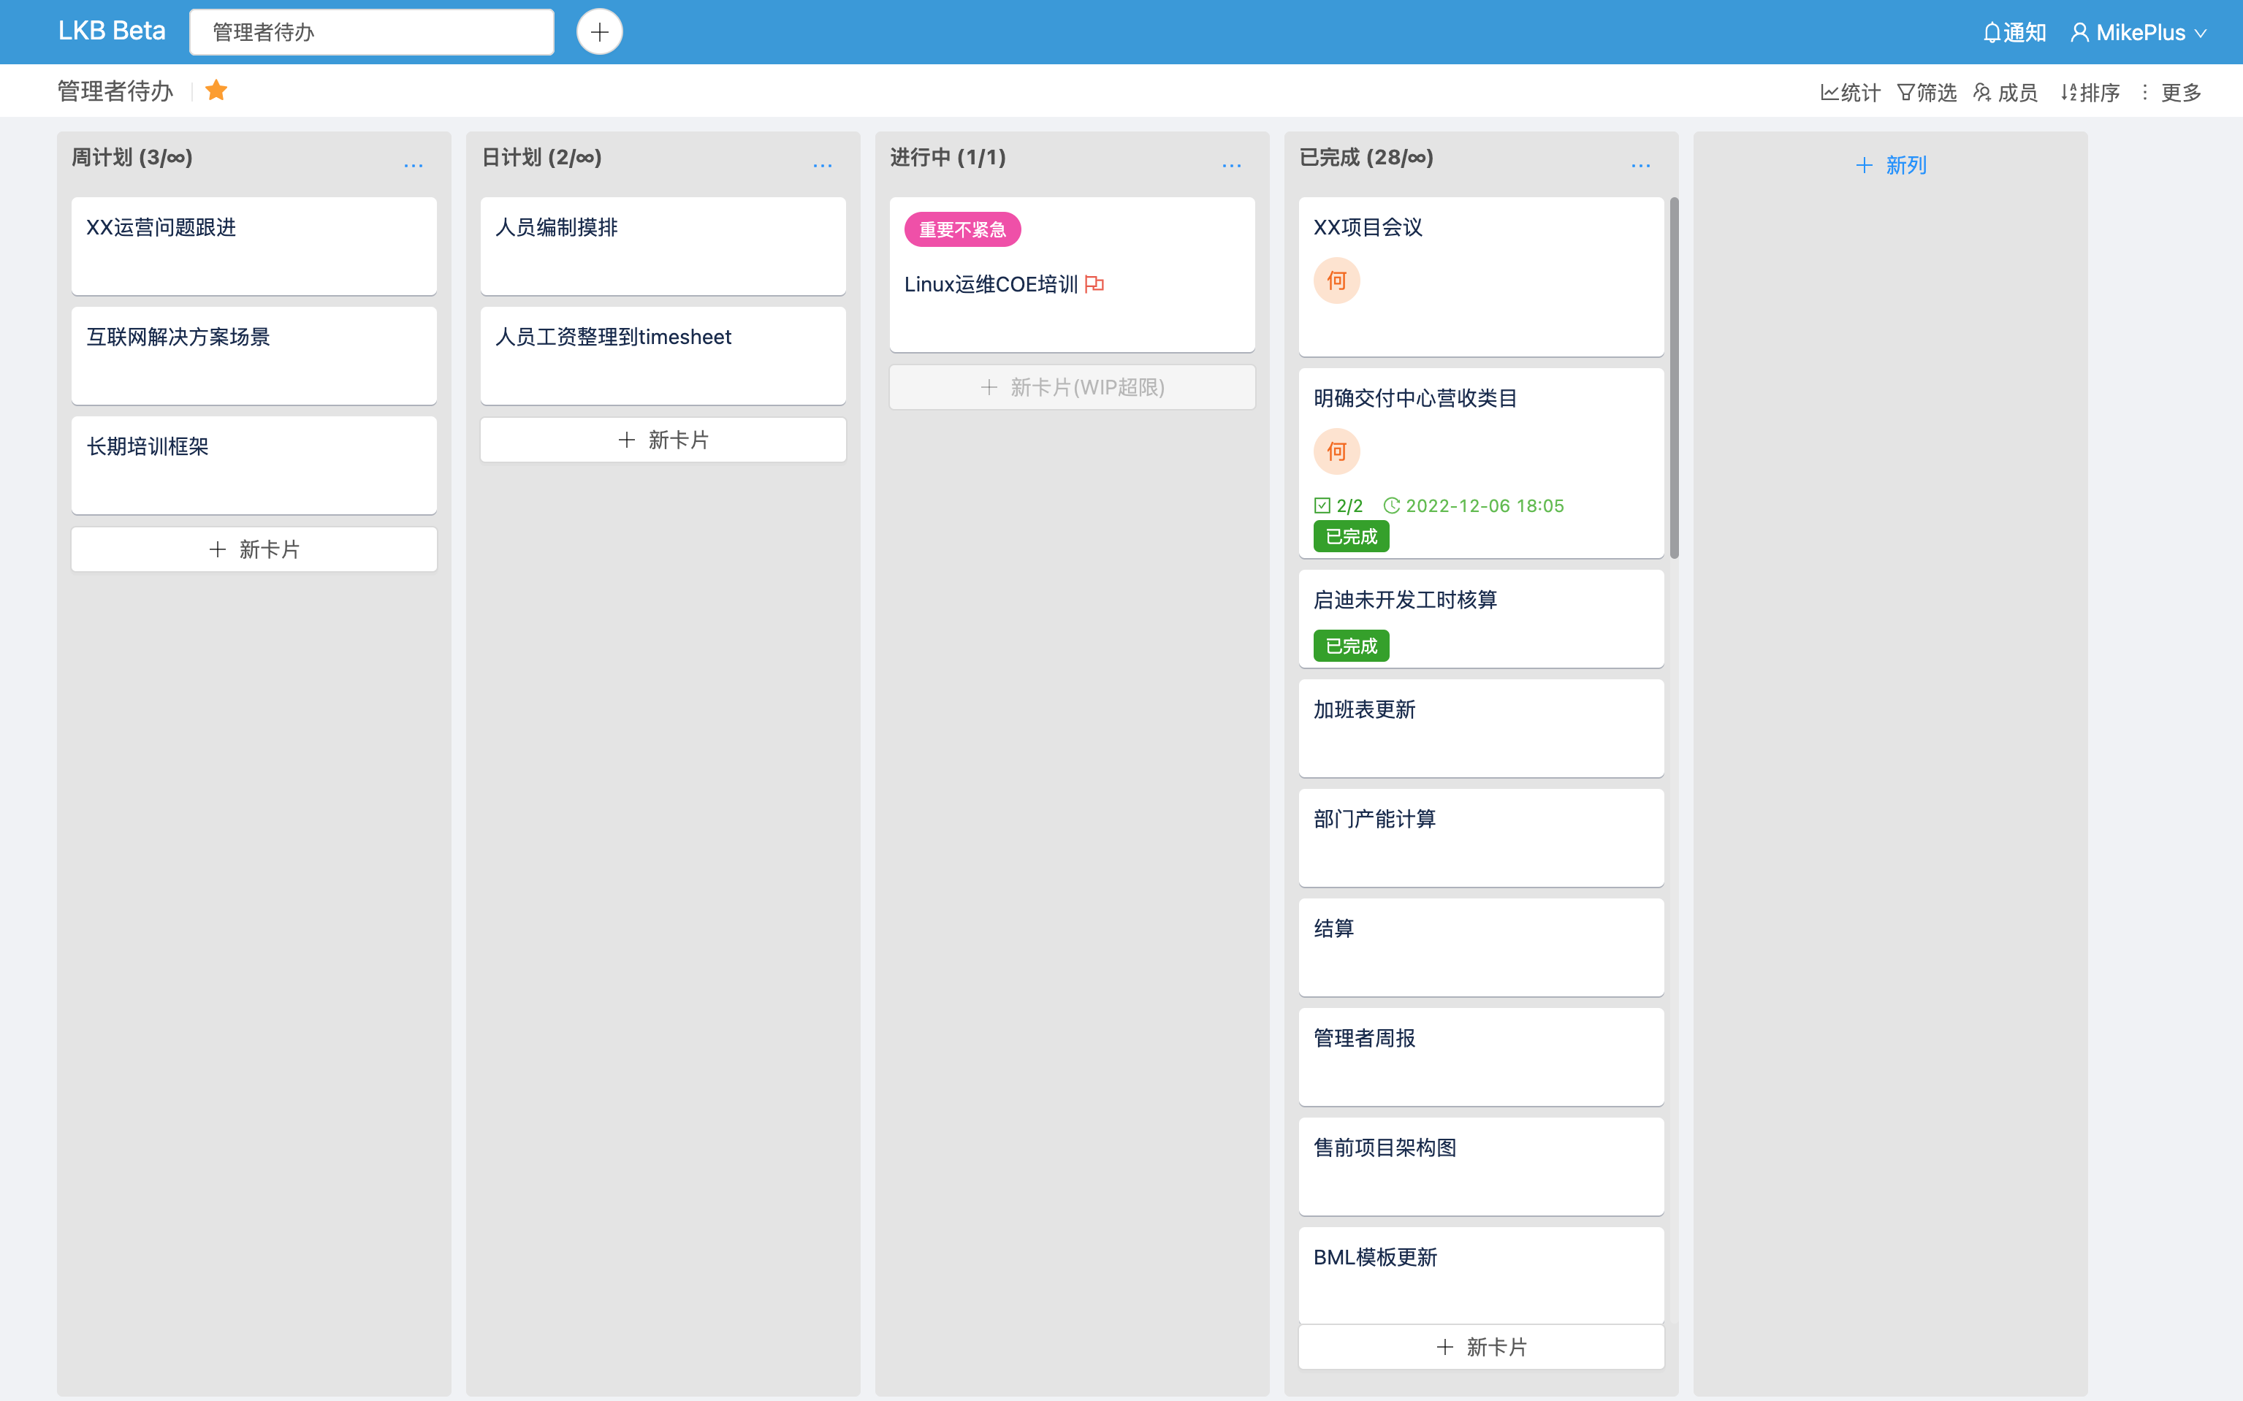Click 已完成 label on 明确交付中心营收类目
Screen dimensions: 2243x1401
coord(1352,536)
